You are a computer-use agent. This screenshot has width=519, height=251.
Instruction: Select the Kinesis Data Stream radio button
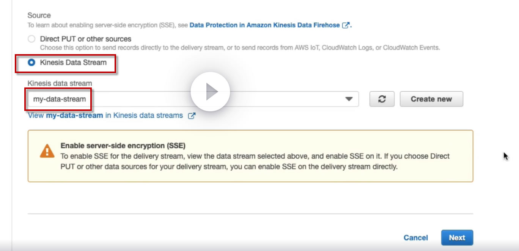point(32,62)
